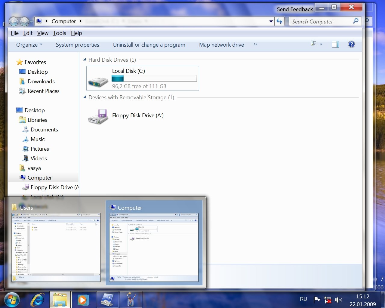Open Explorer help with question mark icon
Viewport: 385px width, 308px height.
[351, 45]
